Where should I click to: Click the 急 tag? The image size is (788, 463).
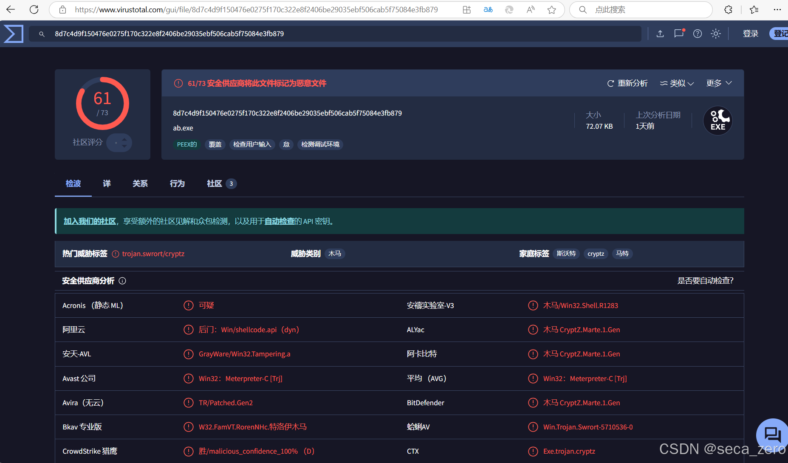286,144
